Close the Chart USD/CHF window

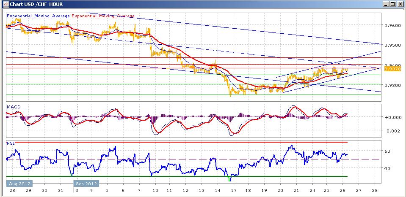coord(400,4)
